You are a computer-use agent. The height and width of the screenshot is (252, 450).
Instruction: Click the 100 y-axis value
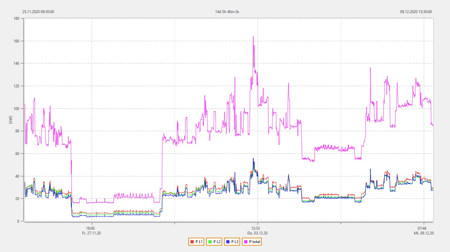(17, 109)
